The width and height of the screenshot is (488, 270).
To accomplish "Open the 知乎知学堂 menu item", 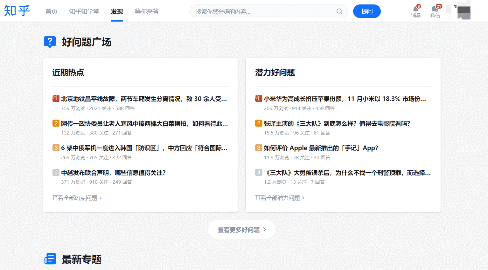I will click(84, 11).
